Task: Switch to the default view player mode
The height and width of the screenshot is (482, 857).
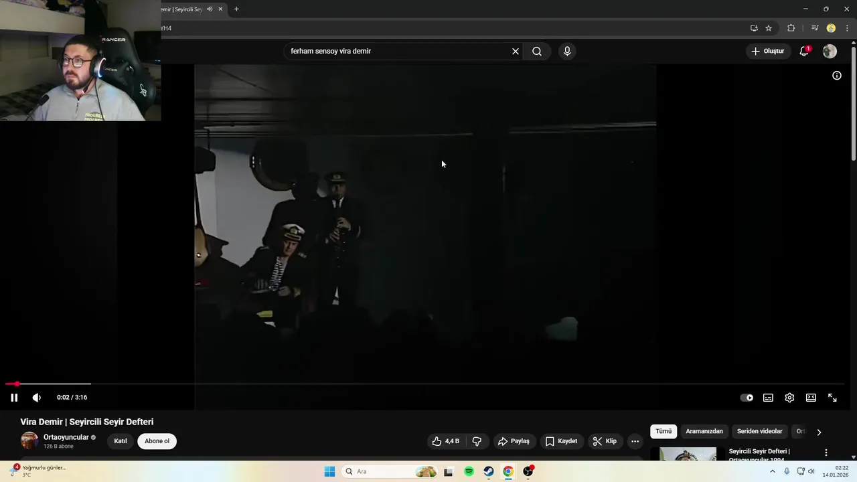Action: (x=811, y=398)
